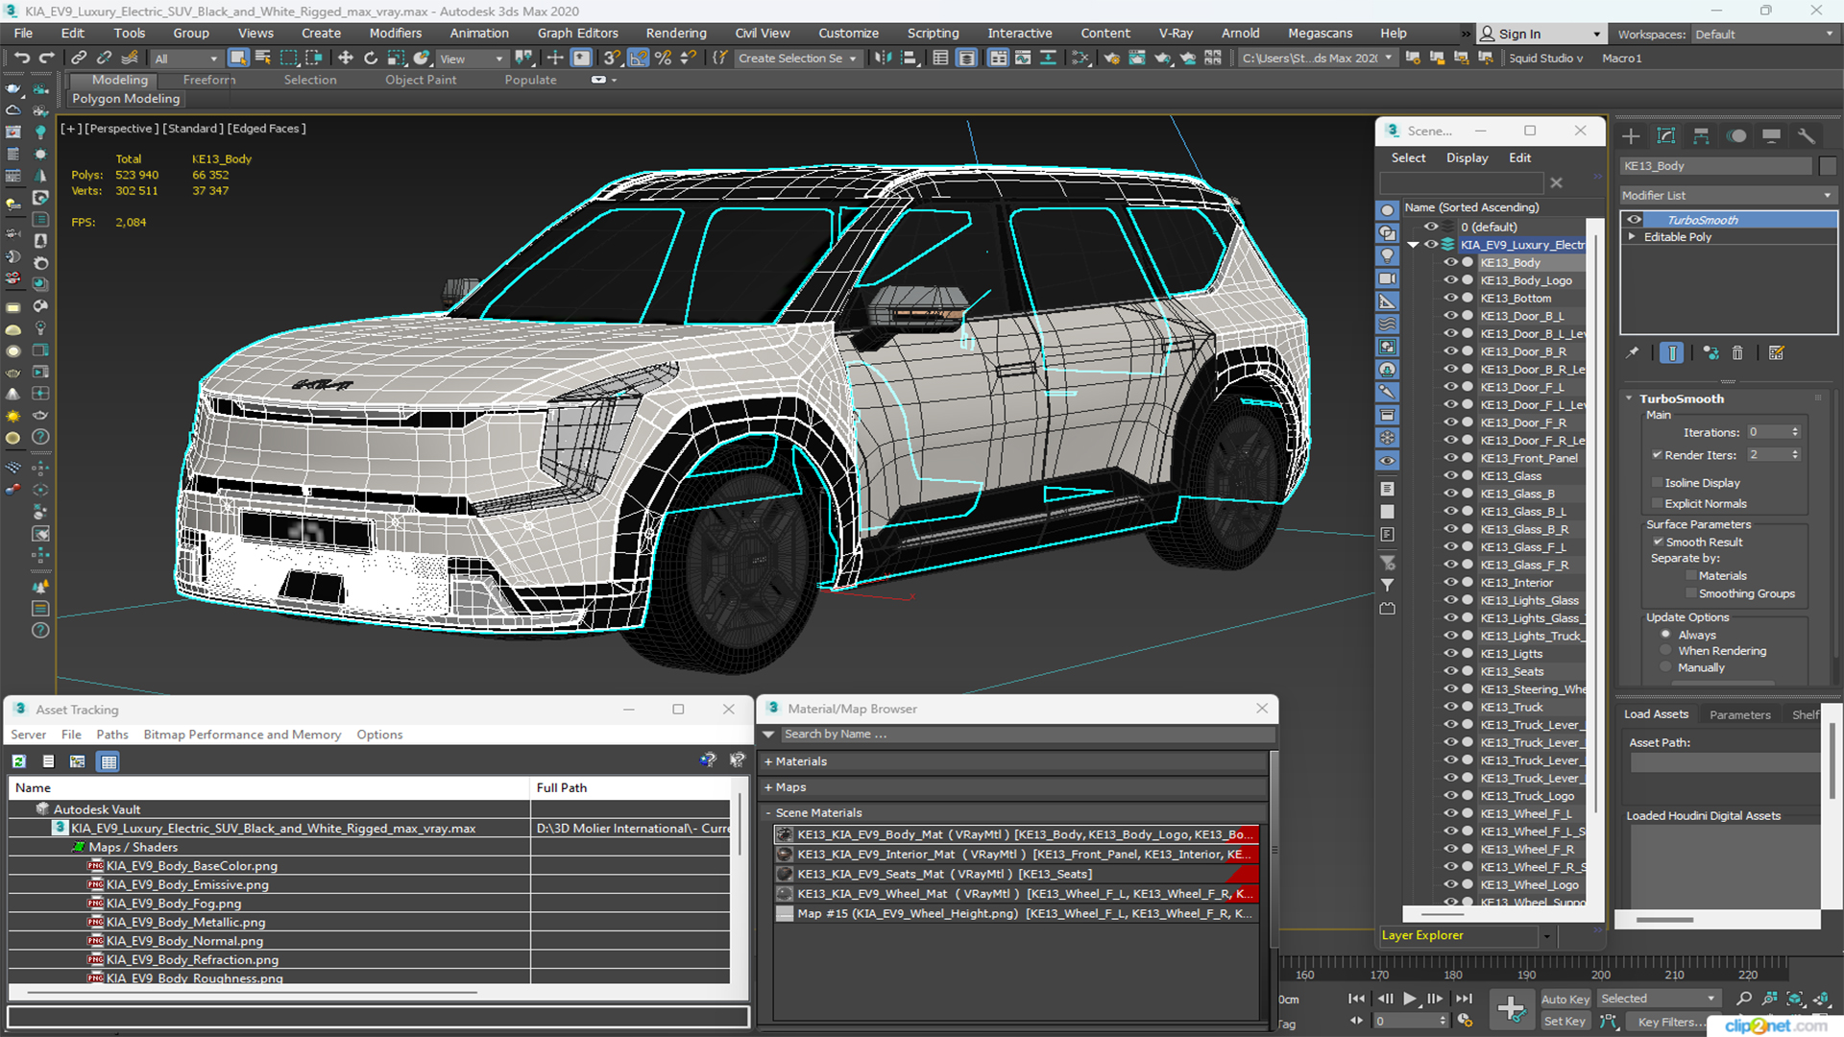1844x1037 pixels.
Task: Toggle the Percent Snap button
Action: 663,59
